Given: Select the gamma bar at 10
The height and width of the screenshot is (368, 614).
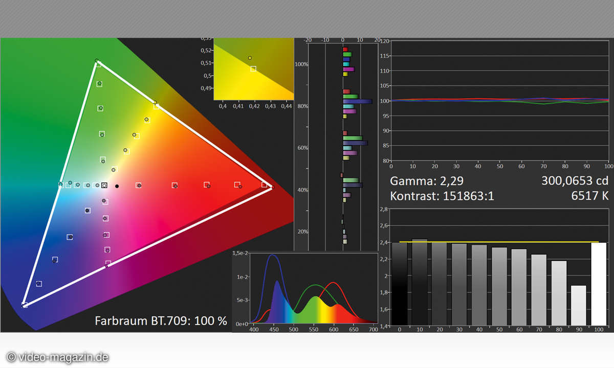Looking at the screenshot, I should [420, 282].
